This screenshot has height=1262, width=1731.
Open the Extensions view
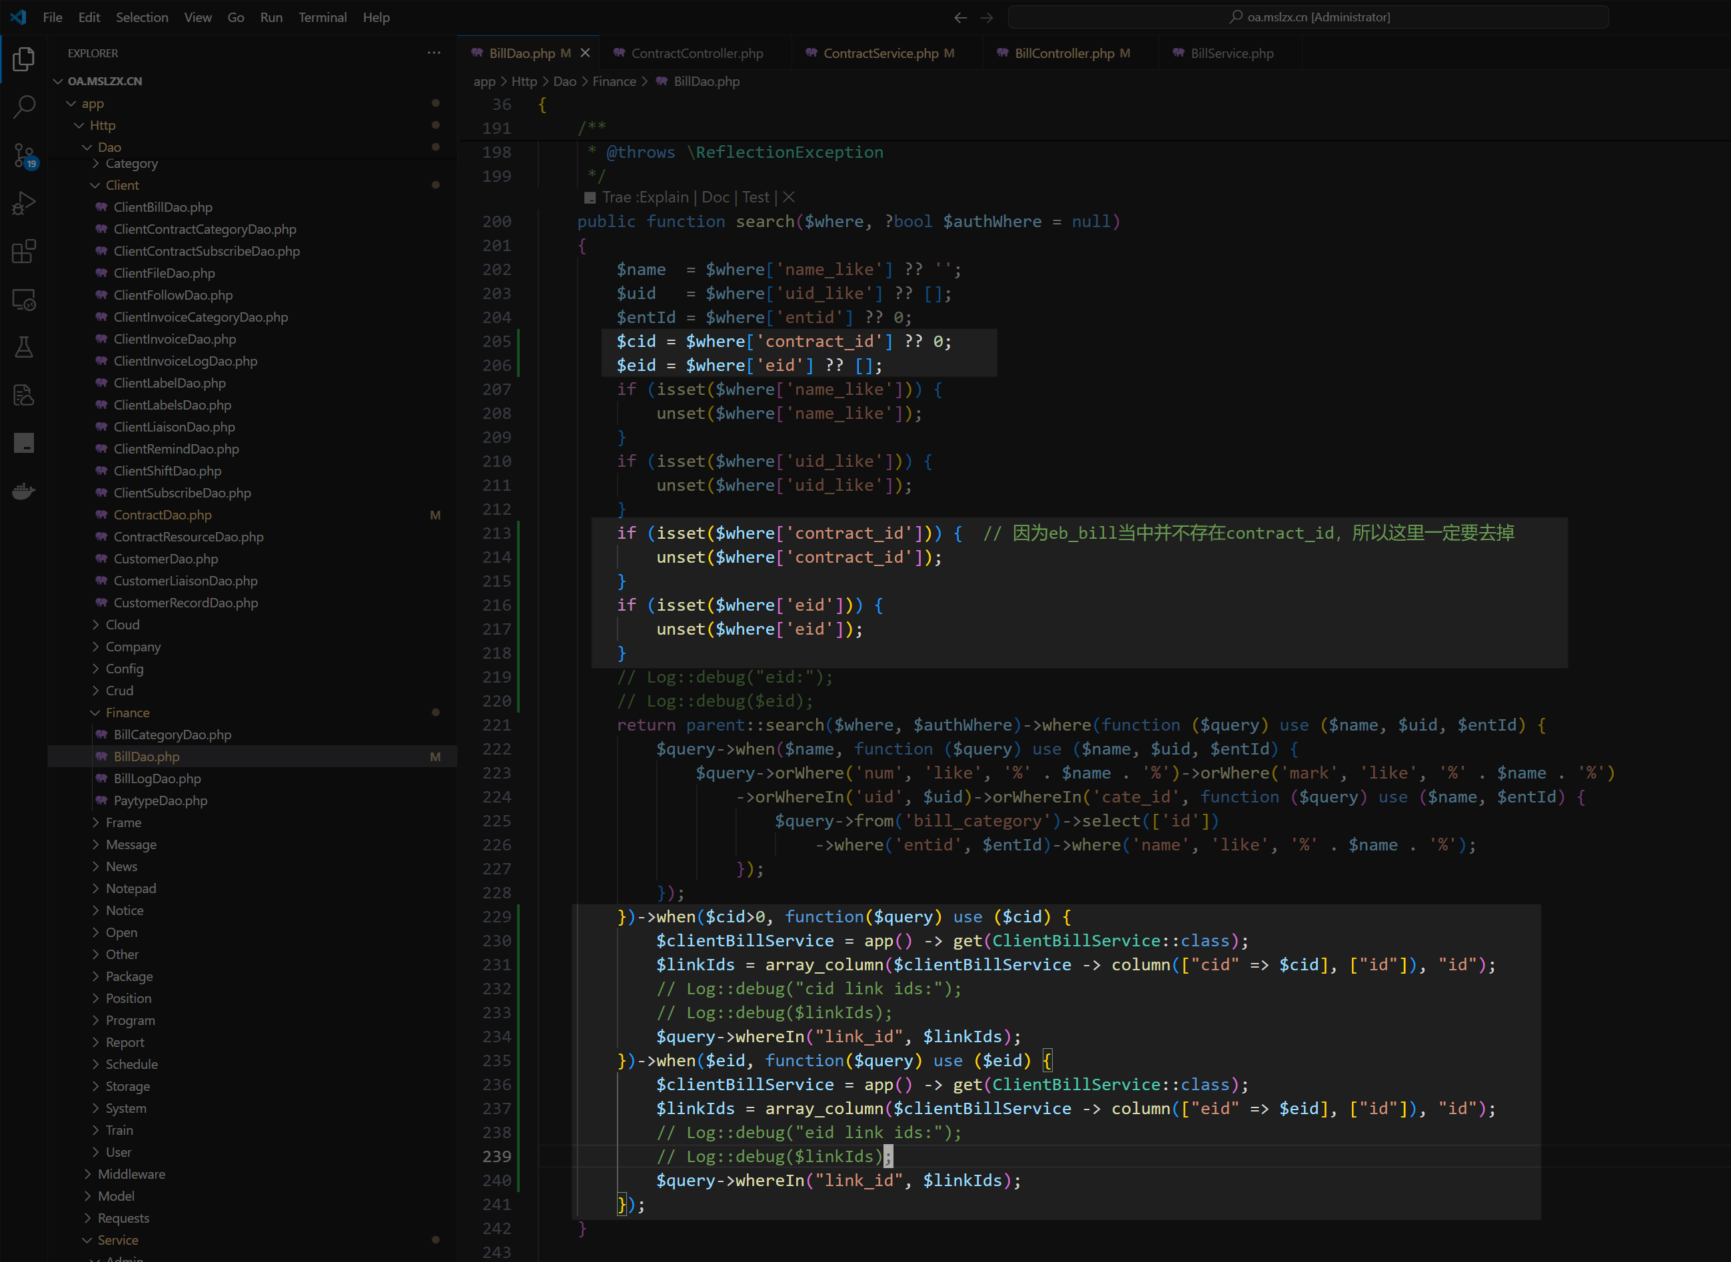click(x=24, y=250)
